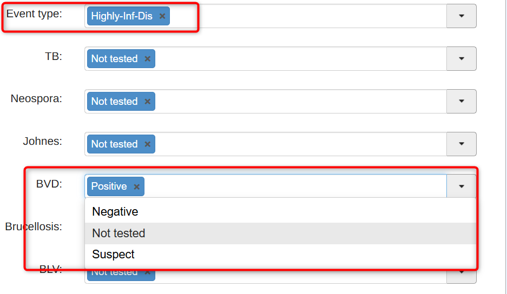This screenshot has width=507, height=294.
Task: Click inside the Event type input field
Action: click(303, 16)
